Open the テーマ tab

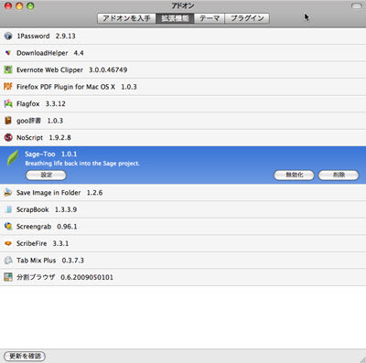210,18
